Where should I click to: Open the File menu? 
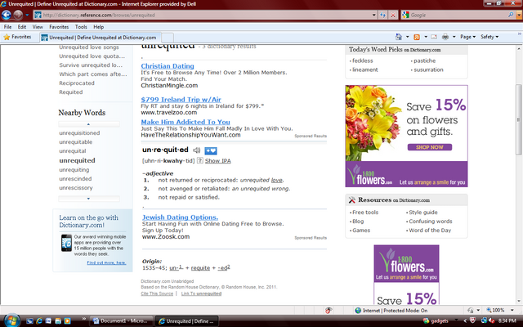pyautogui.click(x=7, y=27)
